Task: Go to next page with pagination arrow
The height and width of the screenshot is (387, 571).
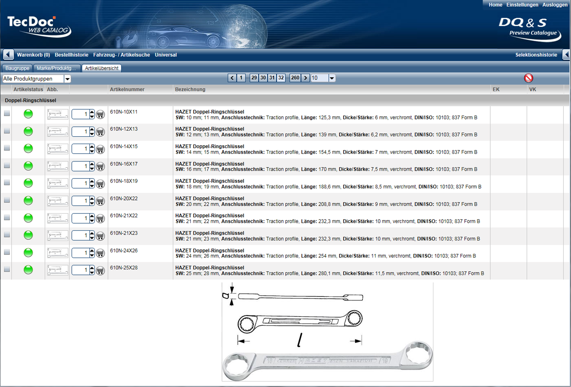Action: (305, 78)
